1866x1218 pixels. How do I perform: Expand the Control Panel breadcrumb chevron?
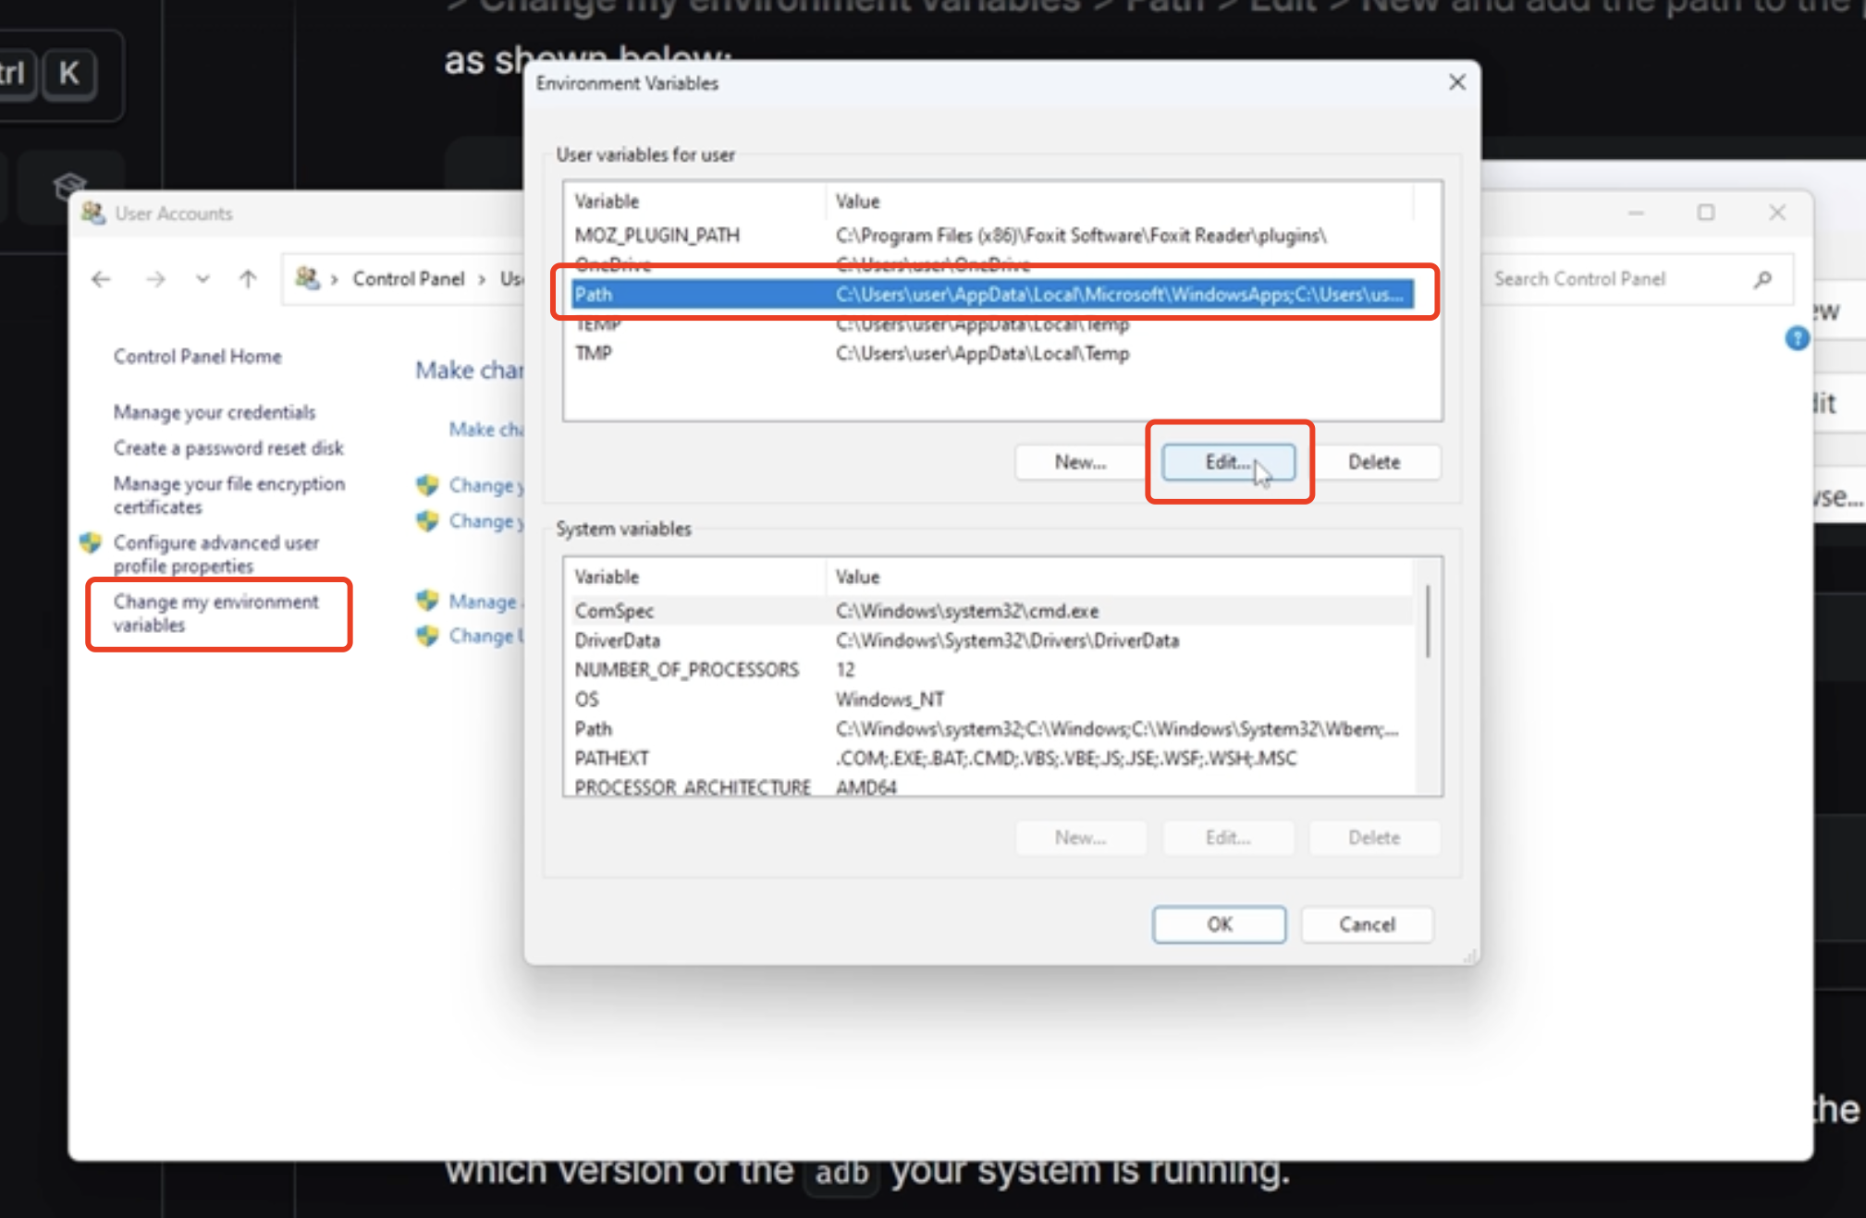tap(482, 279)
